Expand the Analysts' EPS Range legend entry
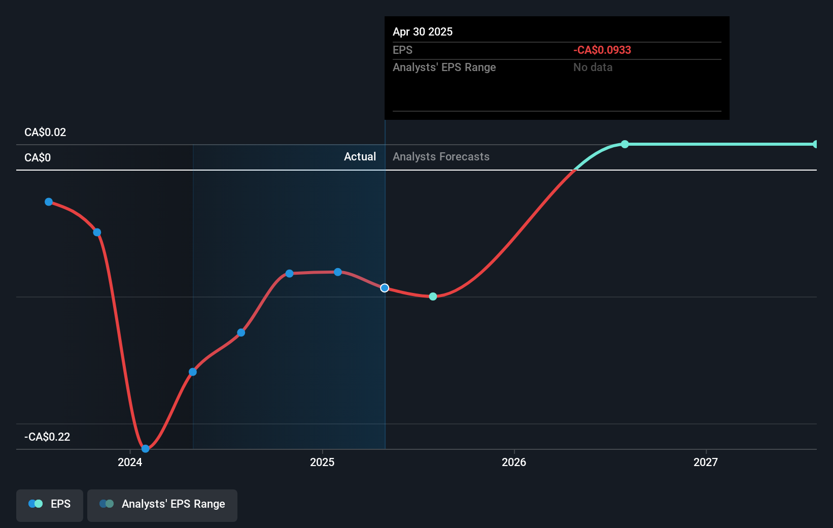This screenshot has height=528, width=833. (162, 504)
